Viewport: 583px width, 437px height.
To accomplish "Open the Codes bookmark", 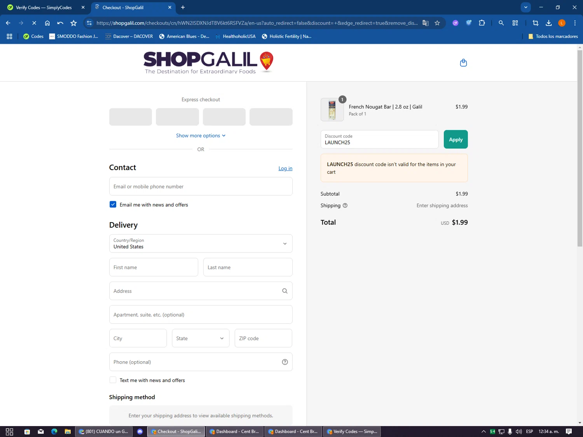I will [33, 36].
